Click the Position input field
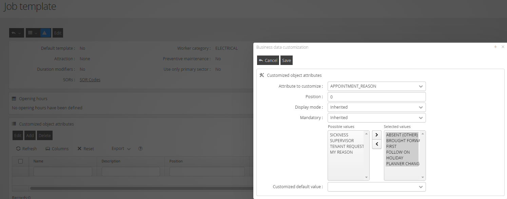 tap(376, 97)
